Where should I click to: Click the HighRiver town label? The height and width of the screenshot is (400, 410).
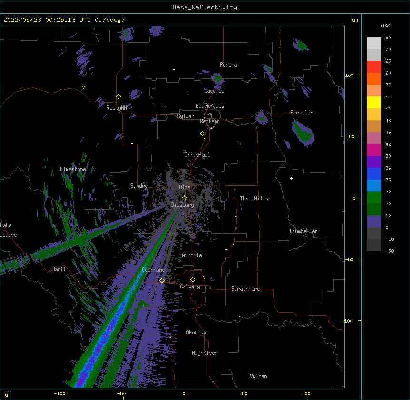205,353
